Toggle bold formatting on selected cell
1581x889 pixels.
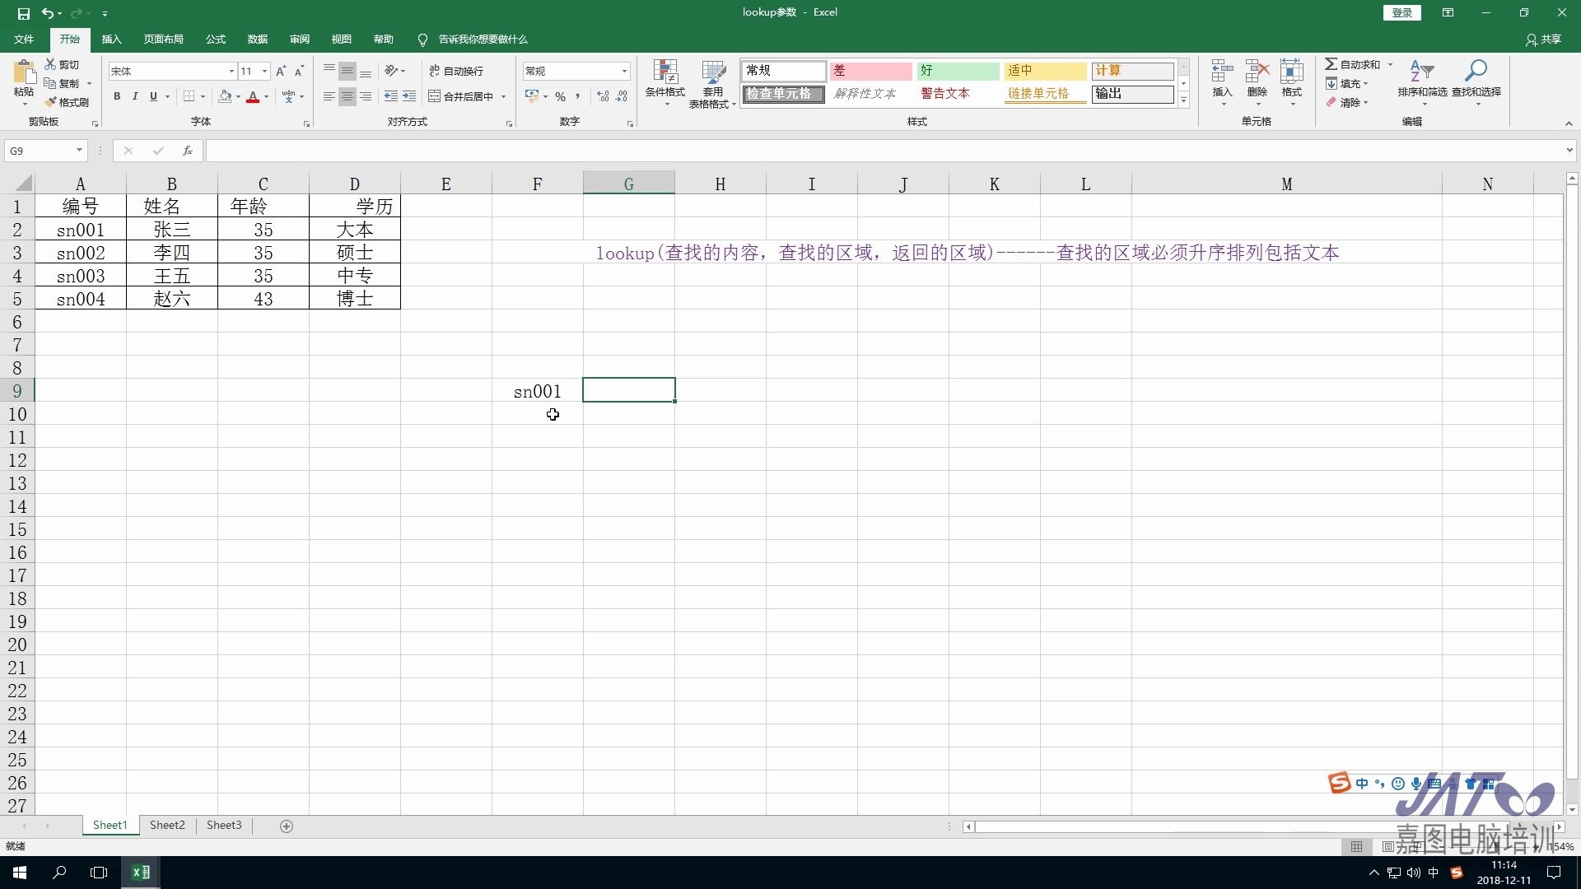[x=116, y=96]
